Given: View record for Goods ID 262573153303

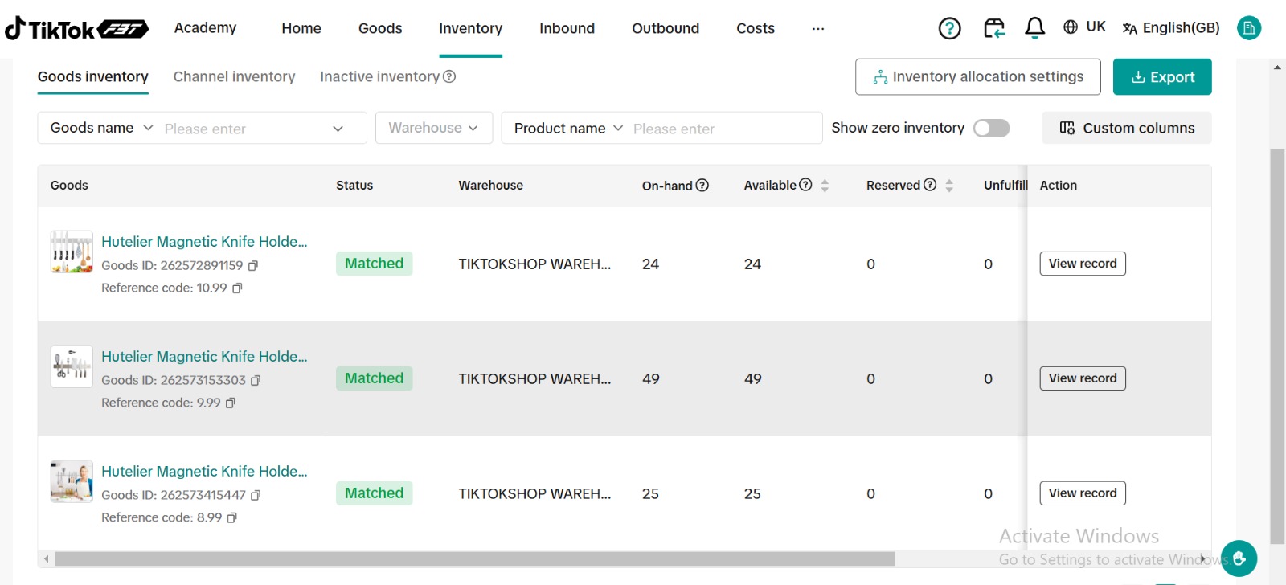Looking at the screenshot, I should tap(1083, 378).
